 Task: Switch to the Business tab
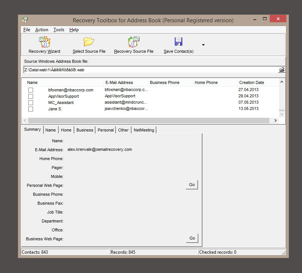point(85,130)
